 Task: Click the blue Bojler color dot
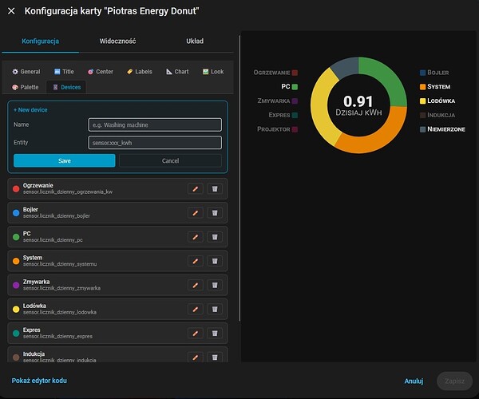pyautogui.click(x=16, y=213)
